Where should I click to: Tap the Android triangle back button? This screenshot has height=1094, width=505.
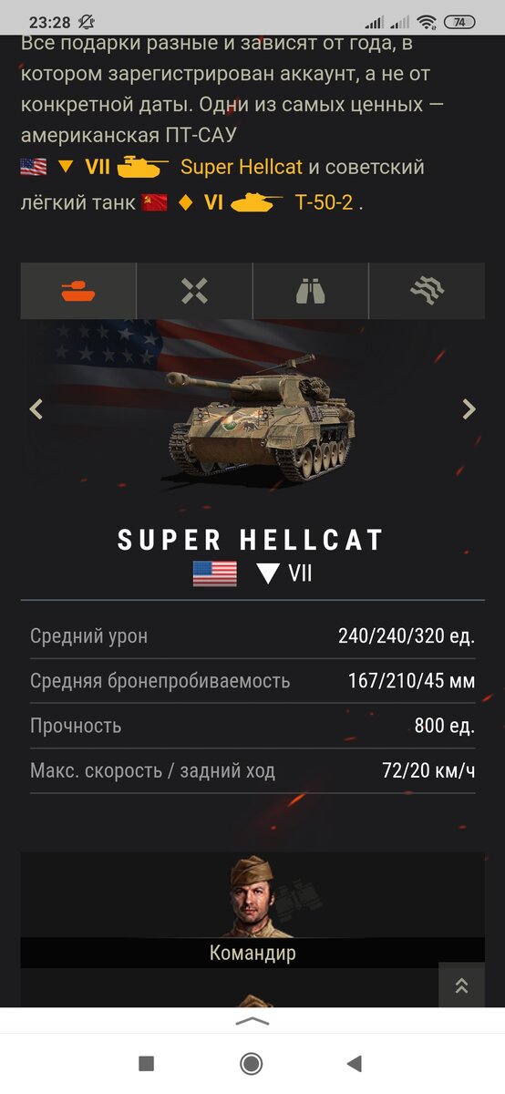pyautogui.click(x=355, y=1063)
